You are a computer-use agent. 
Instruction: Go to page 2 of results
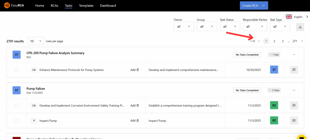click(274, 41)
